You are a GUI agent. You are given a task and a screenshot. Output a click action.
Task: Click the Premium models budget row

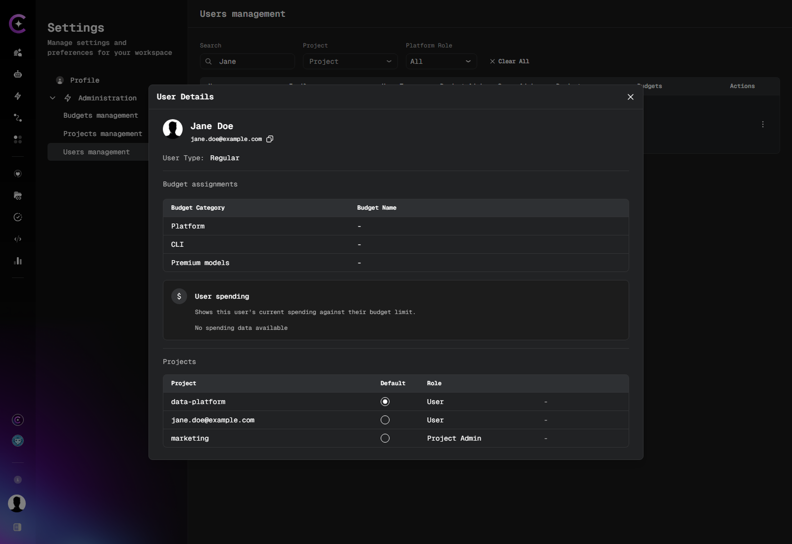(396, 263)
